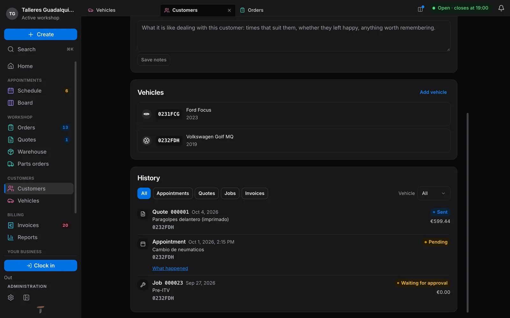510x318 pixels.
Task: Open Quote 000001 history entry
Action: (294, 219)
